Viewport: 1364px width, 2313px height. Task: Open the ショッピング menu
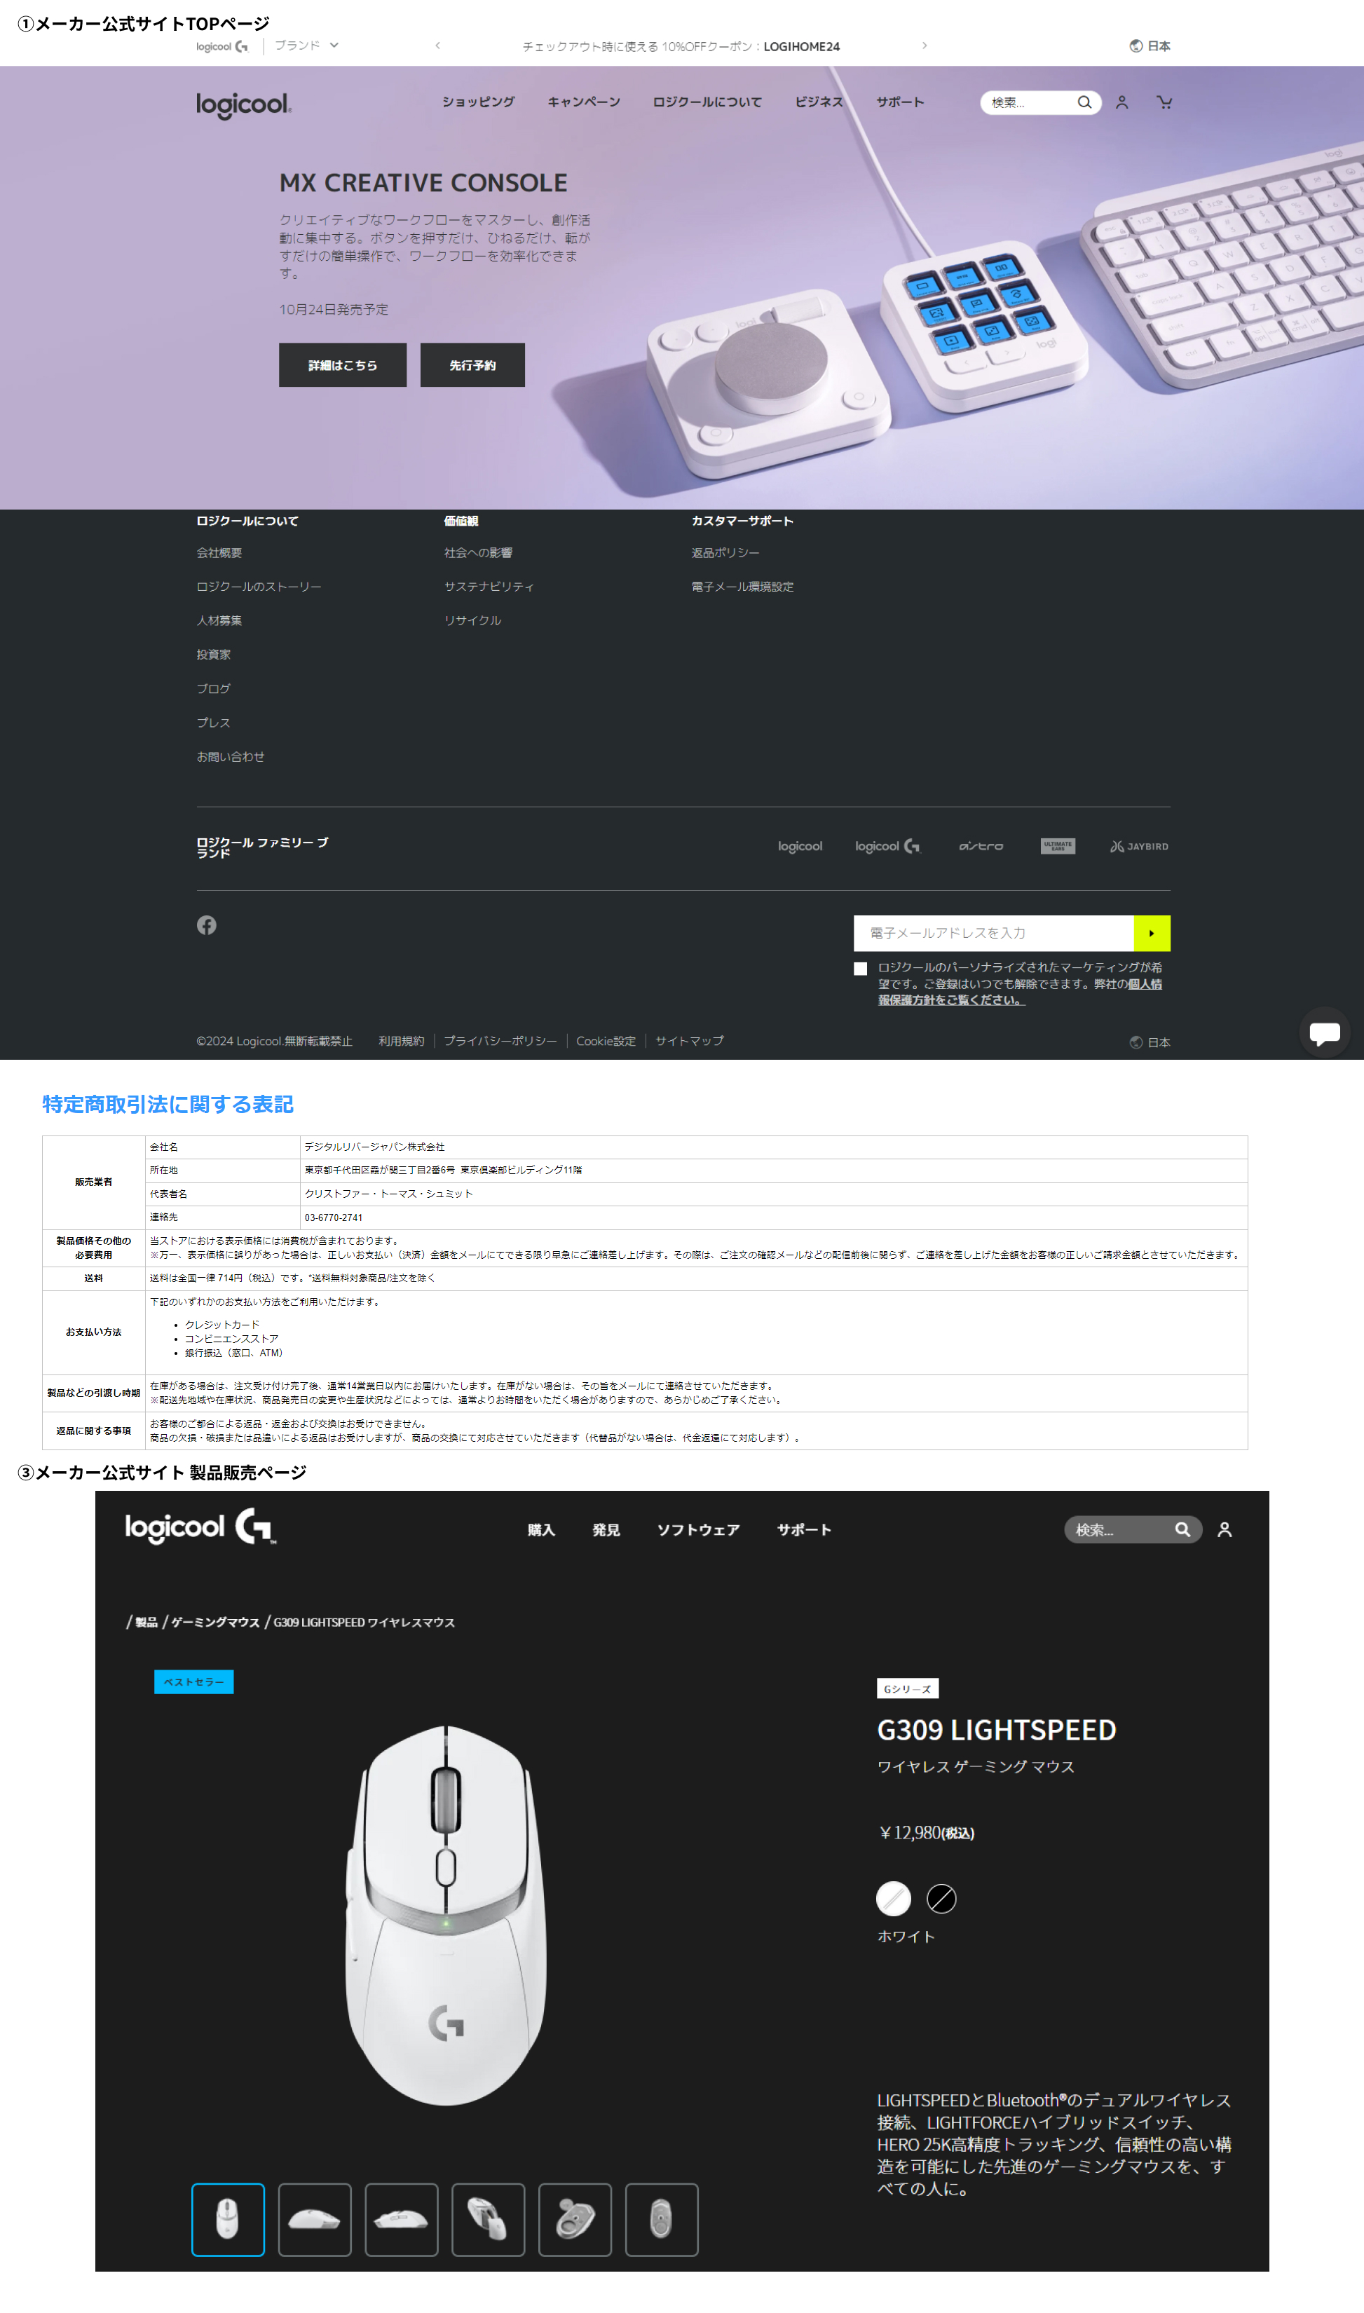(x=478, y=102)
